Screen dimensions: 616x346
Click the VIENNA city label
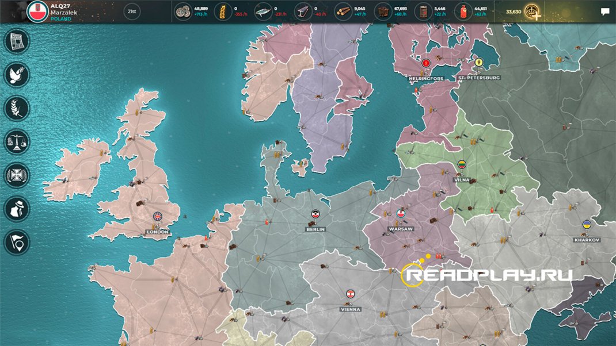pos(351,309)
